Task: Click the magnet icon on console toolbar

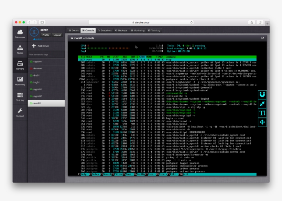Action: coord(262,94)
